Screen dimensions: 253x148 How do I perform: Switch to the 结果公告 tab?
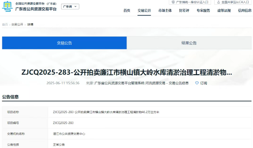[189, 43]
